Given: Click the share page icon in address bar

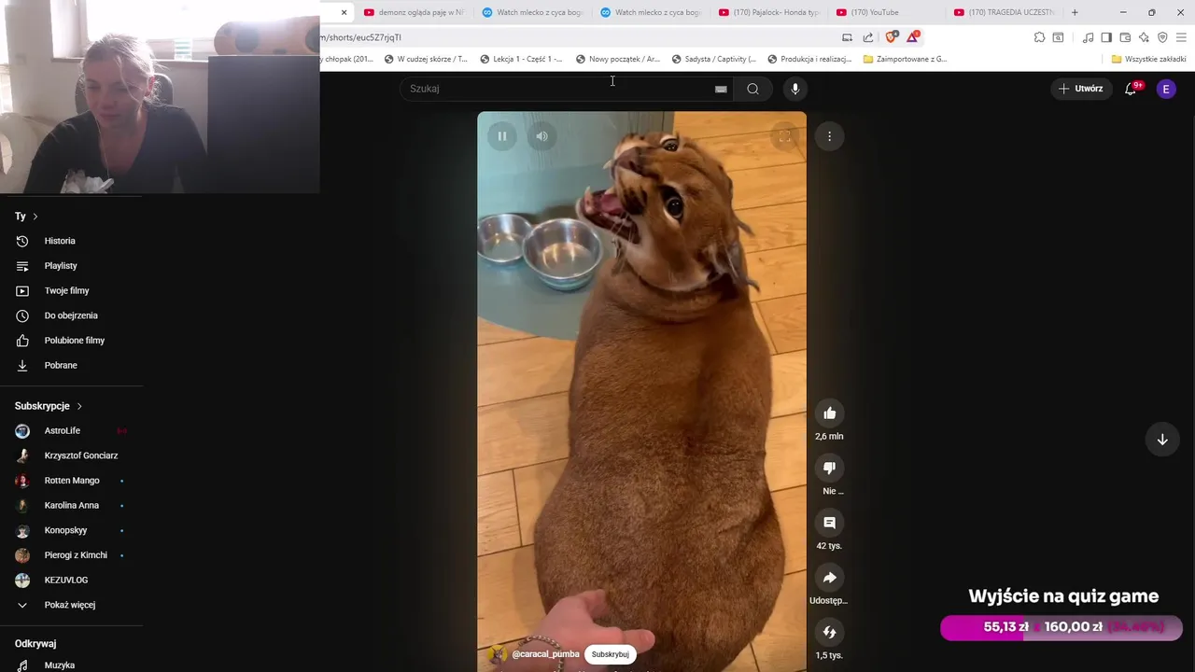Looking at the screenshot, I should [868, 37].
